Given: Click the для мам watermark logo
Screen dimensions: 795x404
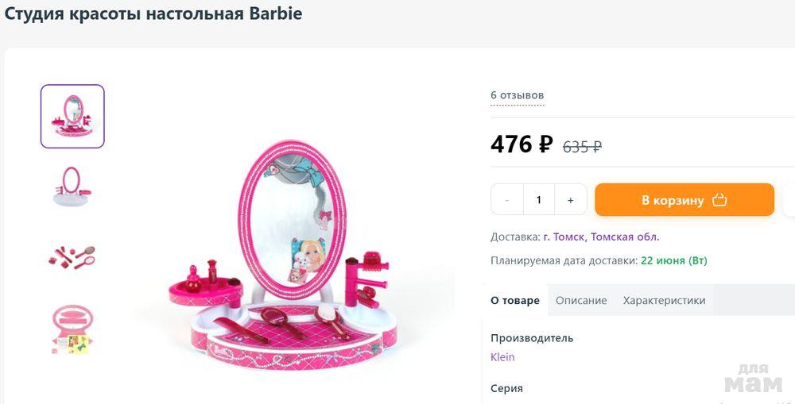Looking at the screenshot, I should pos(754,379).
